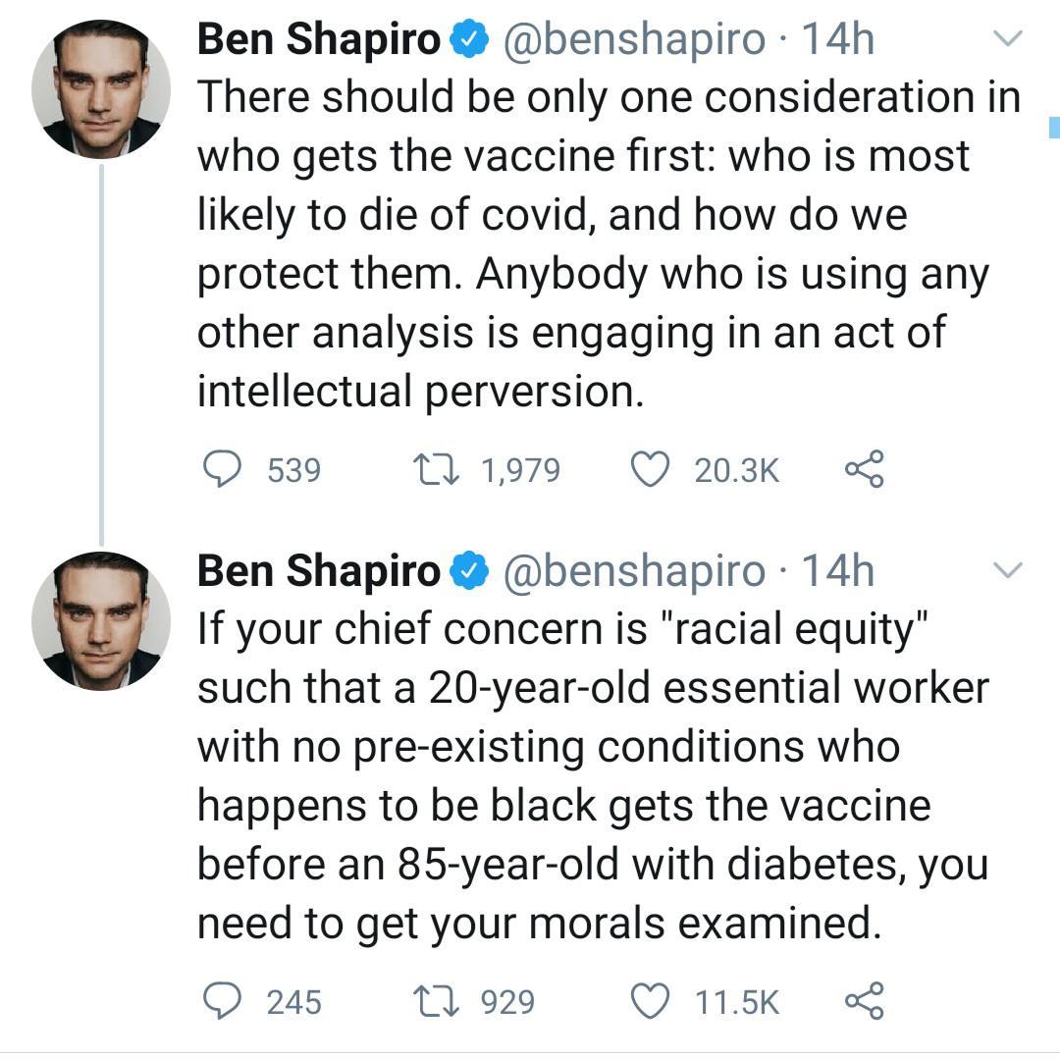This screenshot has width=1060, height=1060.
Task: Click the @benshapiro handle on second tweet
Action: [x=633, y=570]
